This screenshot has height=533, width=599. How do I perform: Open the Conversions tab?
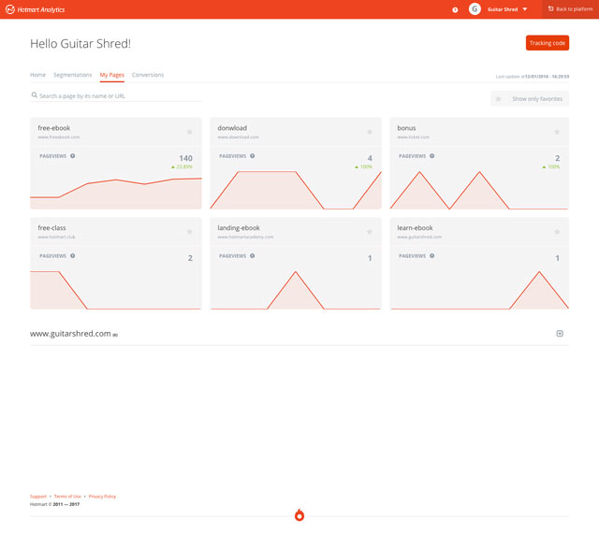point(148,75)
